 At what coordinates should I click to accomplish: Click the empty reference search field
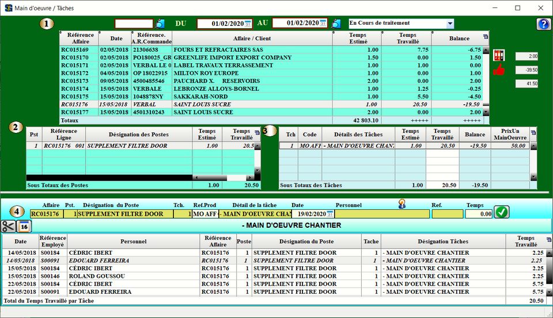[134, 24]
